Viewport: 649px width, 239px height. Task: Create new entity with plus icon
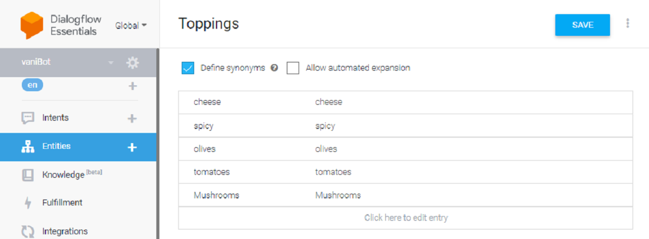[132, 147]
